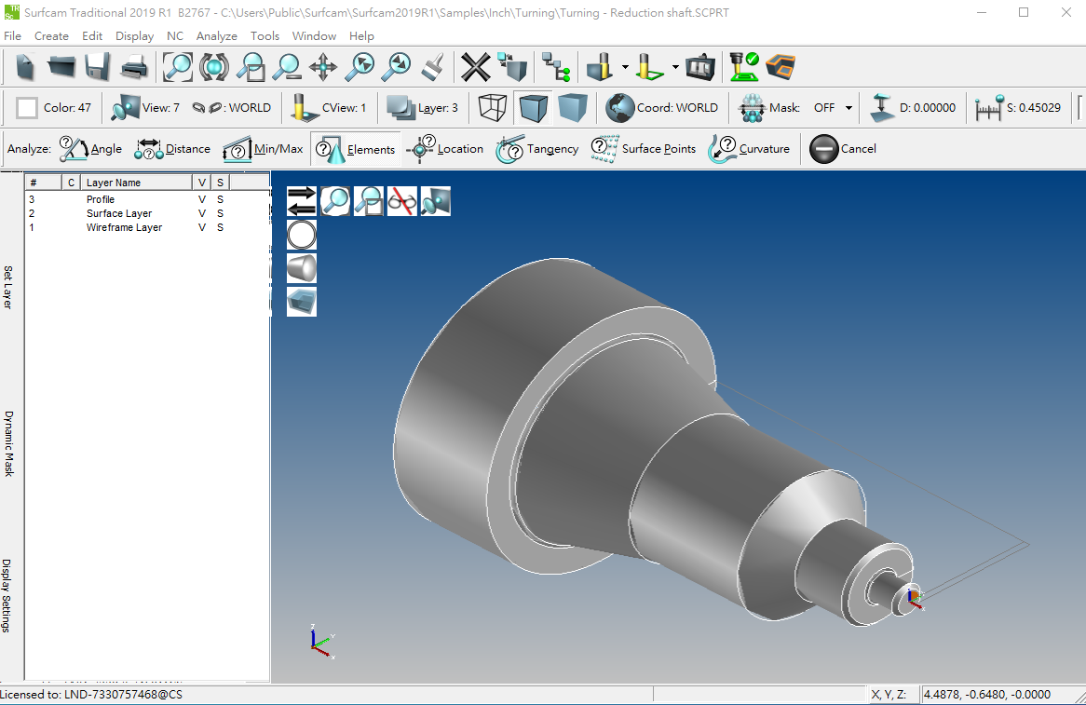This screenshot has height=705, width=1086.
Task: Choose Analyze Elements tool
Action: click(x=355, y=149)
